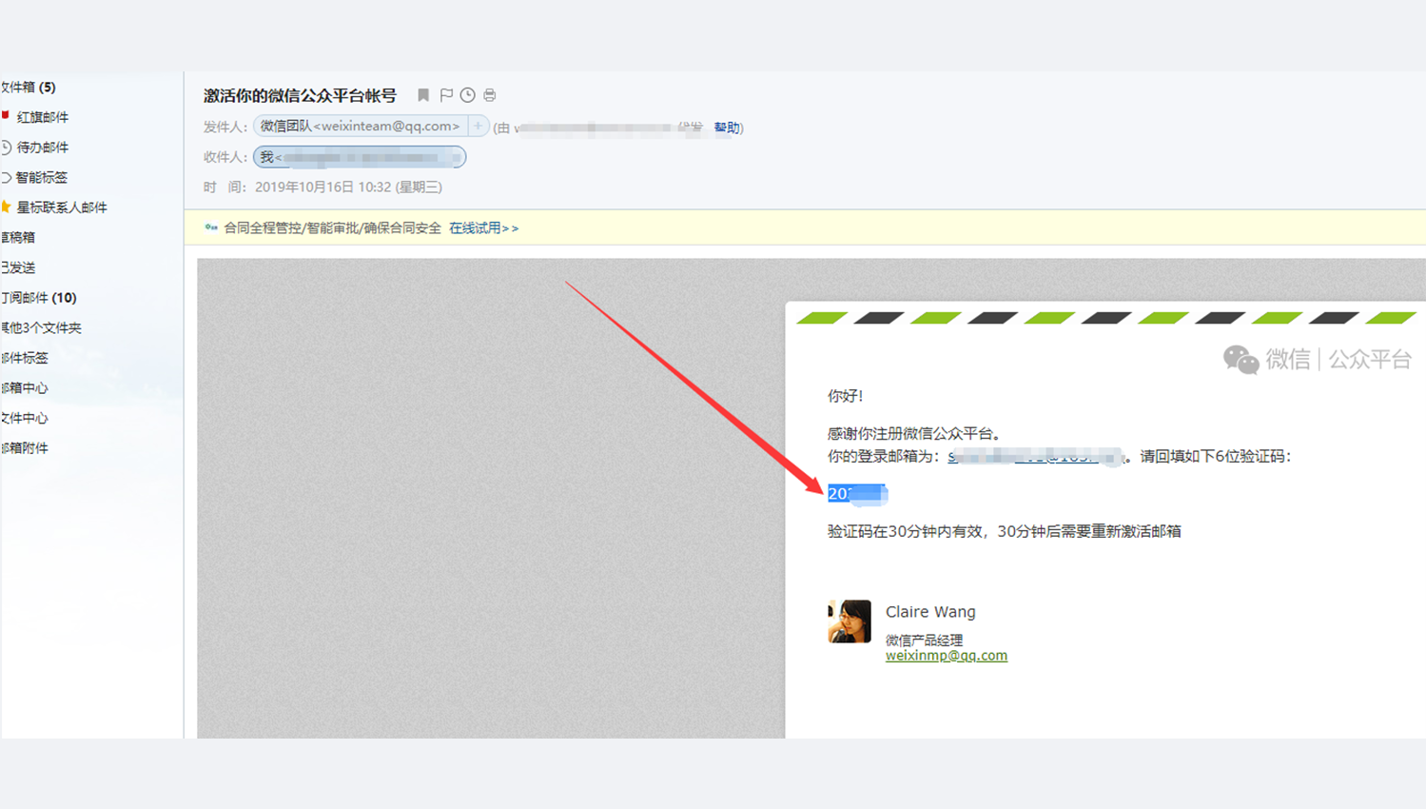The width and height of the screenshot is (1426, 809).
Task: Click the WeChat logo in the email body
Action: pos(1240,359)
